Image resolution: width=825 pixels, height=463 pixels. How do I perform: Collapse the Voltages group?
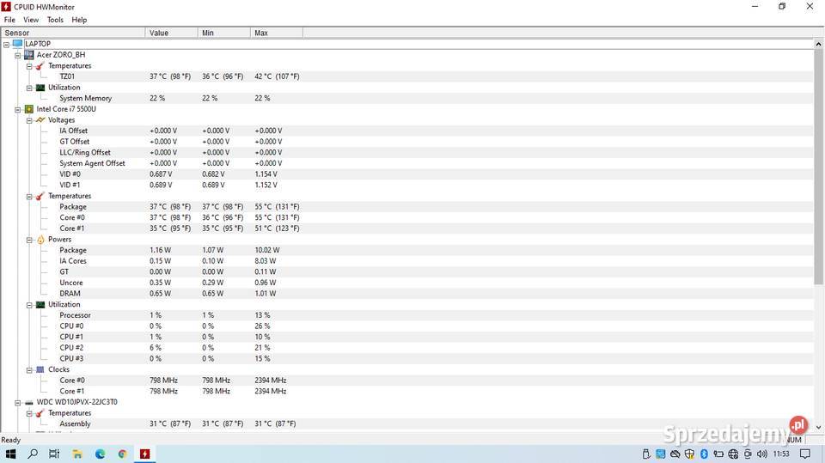click(x=29, y=120)
